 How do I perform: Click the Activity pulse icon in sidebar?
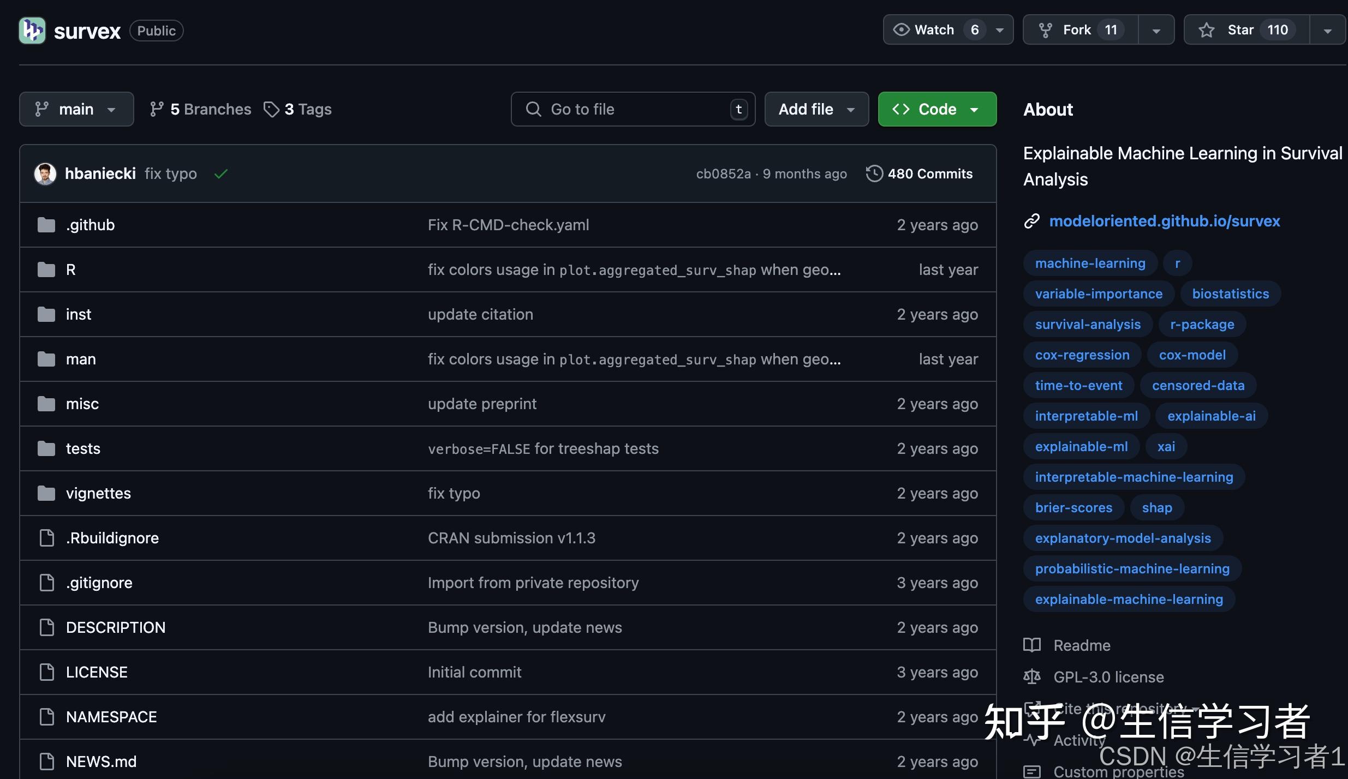pos(1032,740)
